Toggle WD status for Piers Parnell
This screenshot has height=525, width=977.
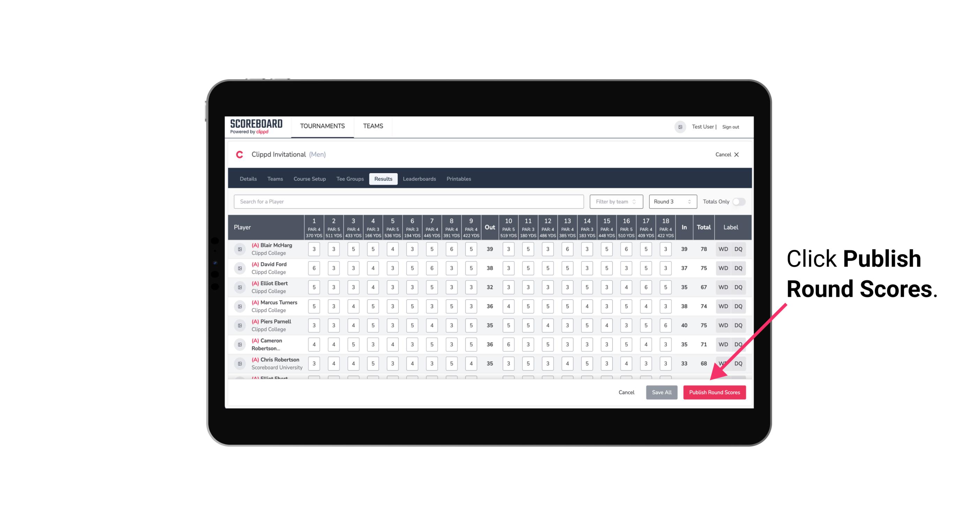point(723,325)
